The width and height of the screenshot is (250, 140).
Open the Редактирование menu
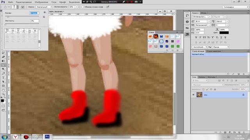(x=24, y=2)
